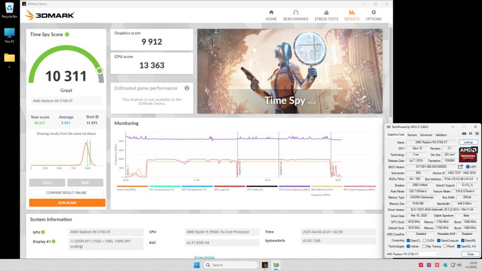
Task: Open the Windows Start menu
Action: (x=197, y=265)
